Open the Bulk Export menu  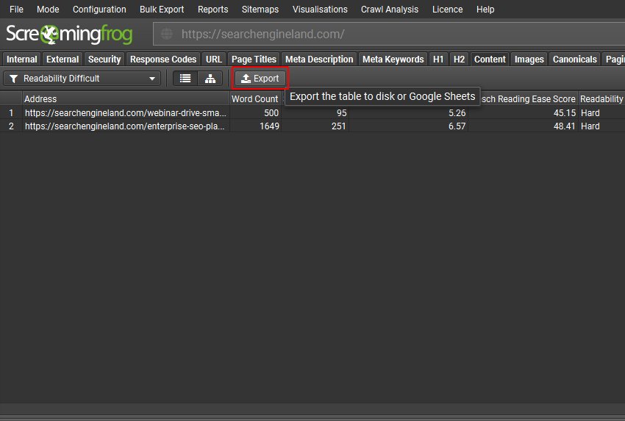click(x=162, y=9)
